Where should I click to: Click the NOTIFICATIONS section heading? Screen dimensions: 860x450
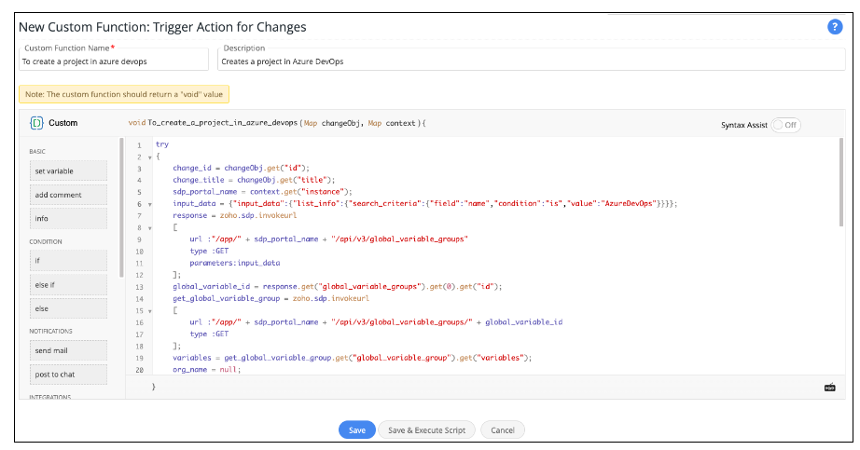click(50, 331)
